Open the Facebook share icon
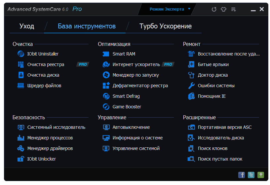The height and width of the screenshot is (185, 270). point(242,175)
